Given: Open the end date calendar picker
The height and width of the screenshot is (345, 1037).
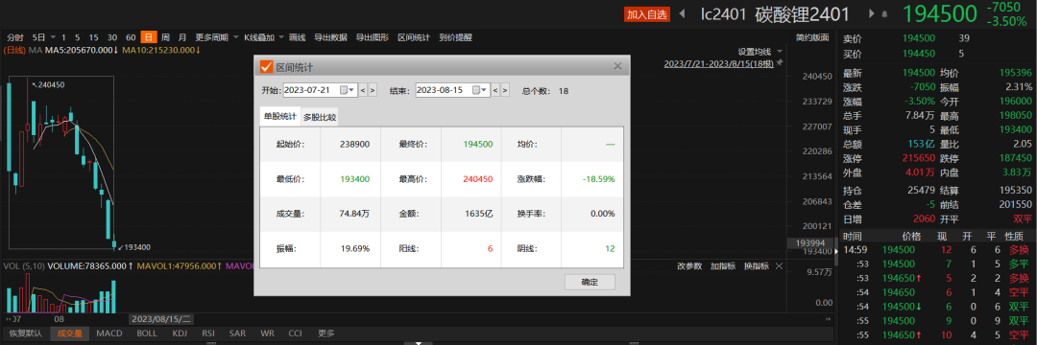Looking at the screenshot, I should (480, 90).
